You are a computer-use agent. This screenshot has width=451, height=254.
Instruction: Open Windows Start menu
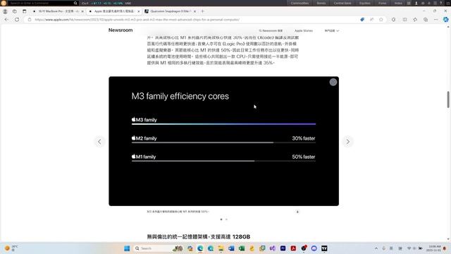click(x=127, y=248)
